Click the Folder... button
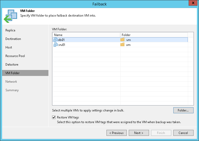 click(183, 110)
